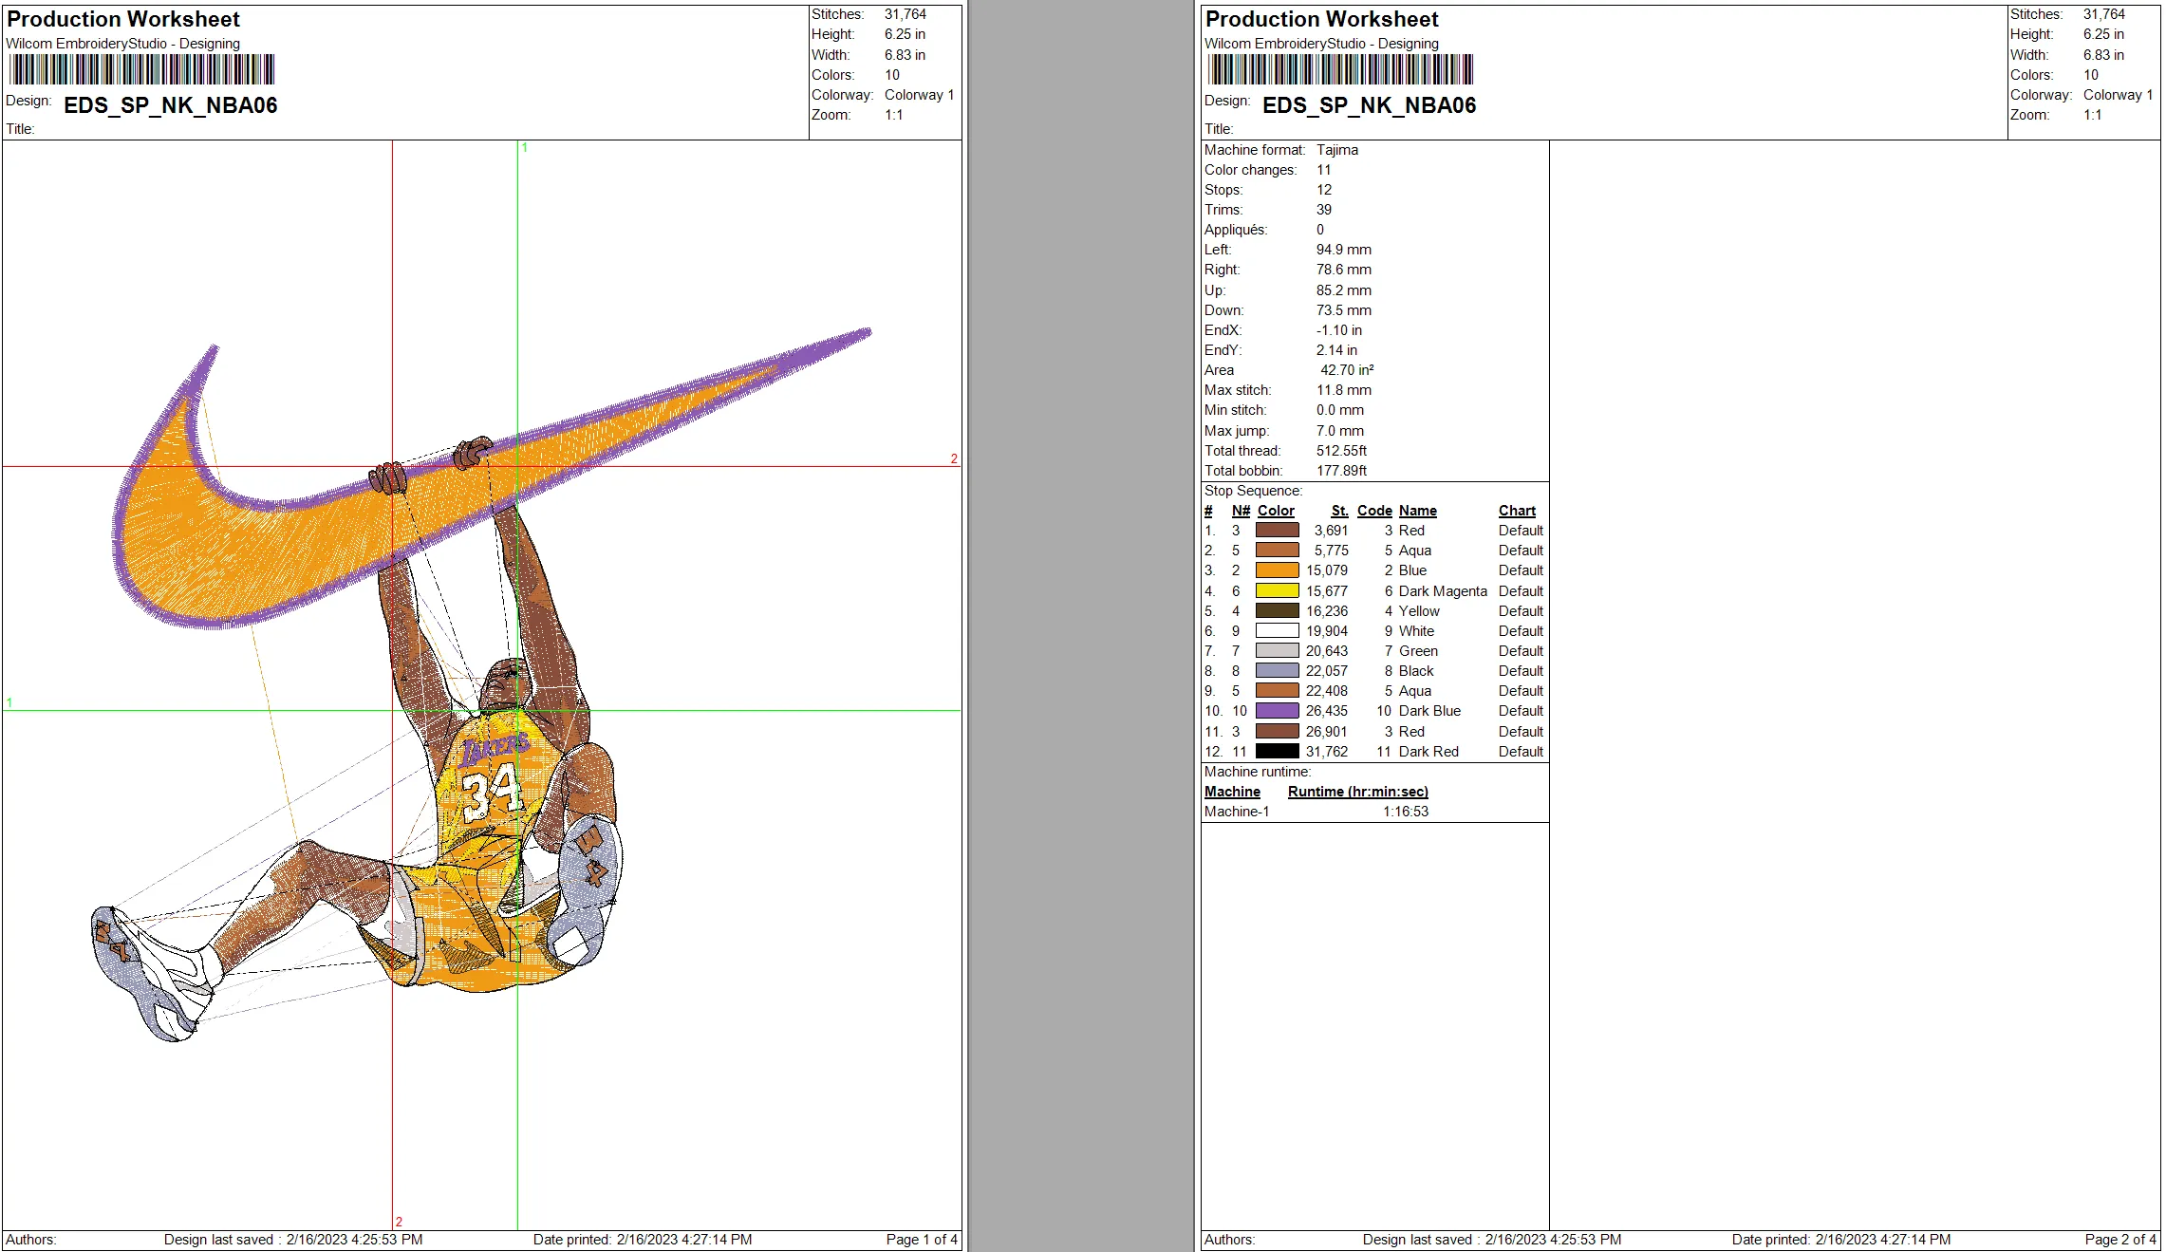Click the Right value 78.6 mm

pyautogui.click(x=1344, y=270)
